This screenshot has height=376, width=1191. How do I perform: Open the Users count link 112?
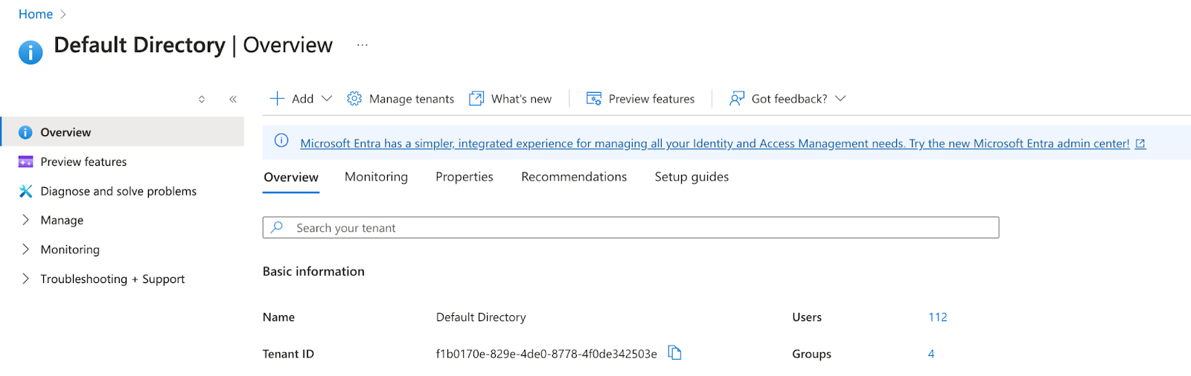coord(938,317)
